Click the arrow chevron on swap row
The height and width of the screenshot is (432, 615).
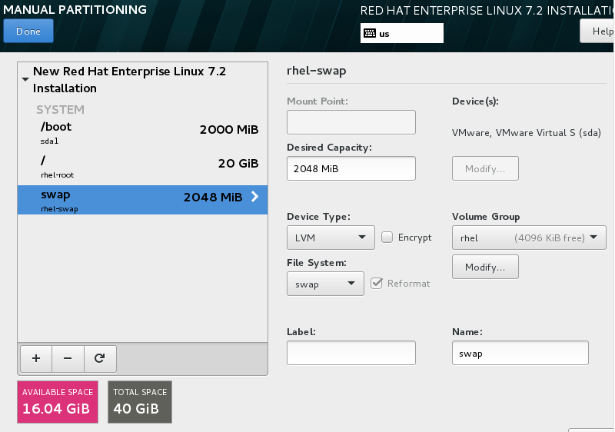tap(255, 197)
